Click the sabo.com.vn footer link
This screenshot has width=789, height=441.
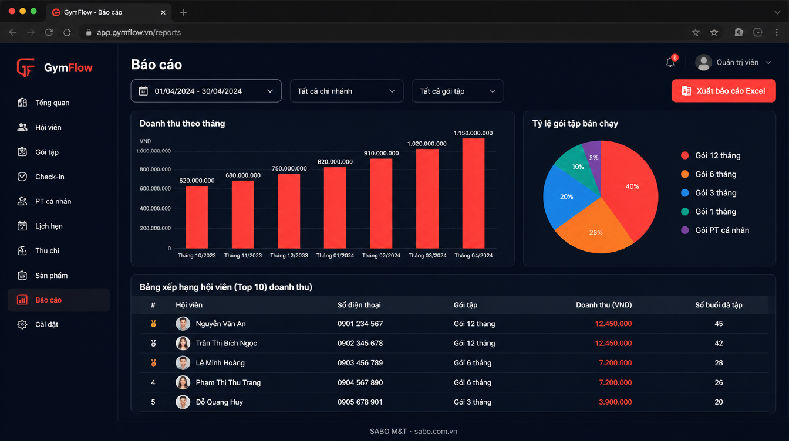[436, 431]
